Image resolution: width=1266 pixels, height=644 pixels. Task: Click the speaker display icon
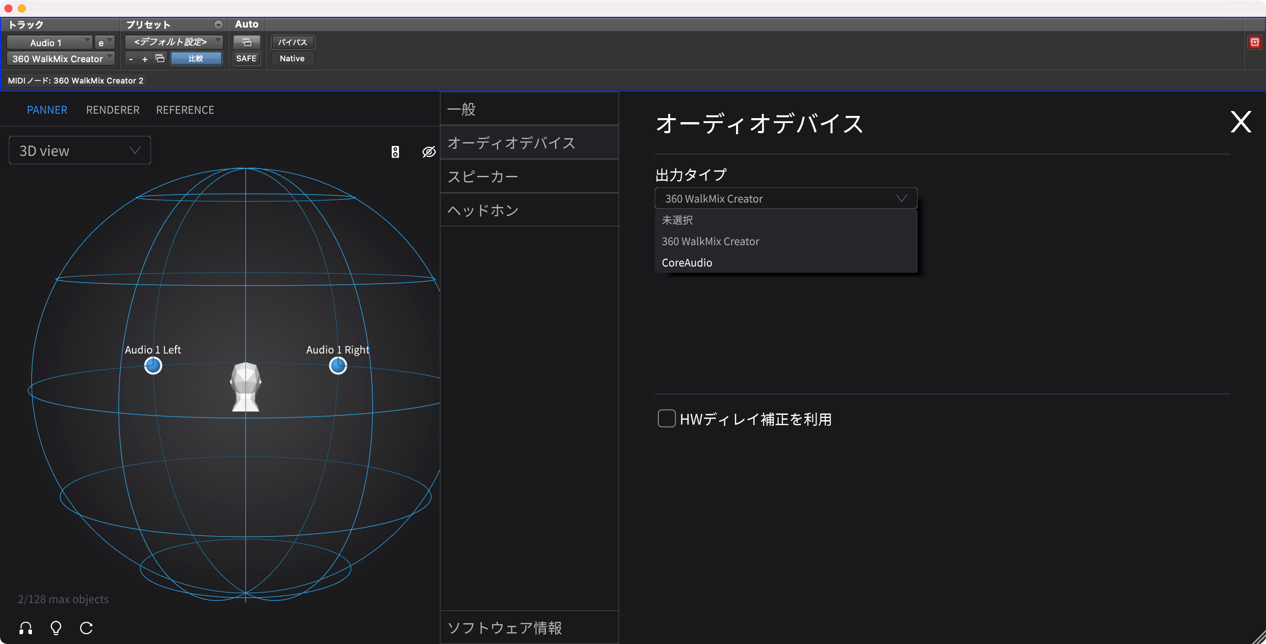(x=395, y=152)
